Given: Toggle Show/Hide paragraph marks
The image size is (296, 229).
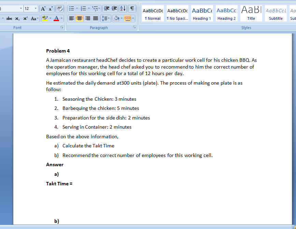Looking at the screenshot, I should 132,9.
